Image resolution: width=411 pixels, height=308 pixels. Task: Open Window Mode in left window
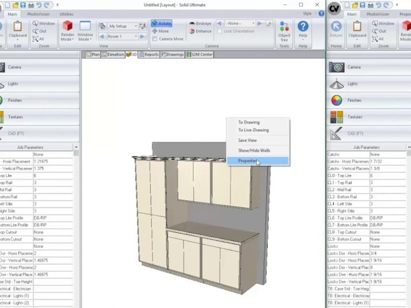(85, 31)
